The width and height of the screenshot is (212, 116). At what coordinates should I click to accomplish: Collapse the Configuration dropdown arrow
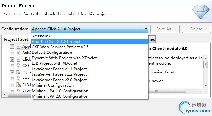146,29
